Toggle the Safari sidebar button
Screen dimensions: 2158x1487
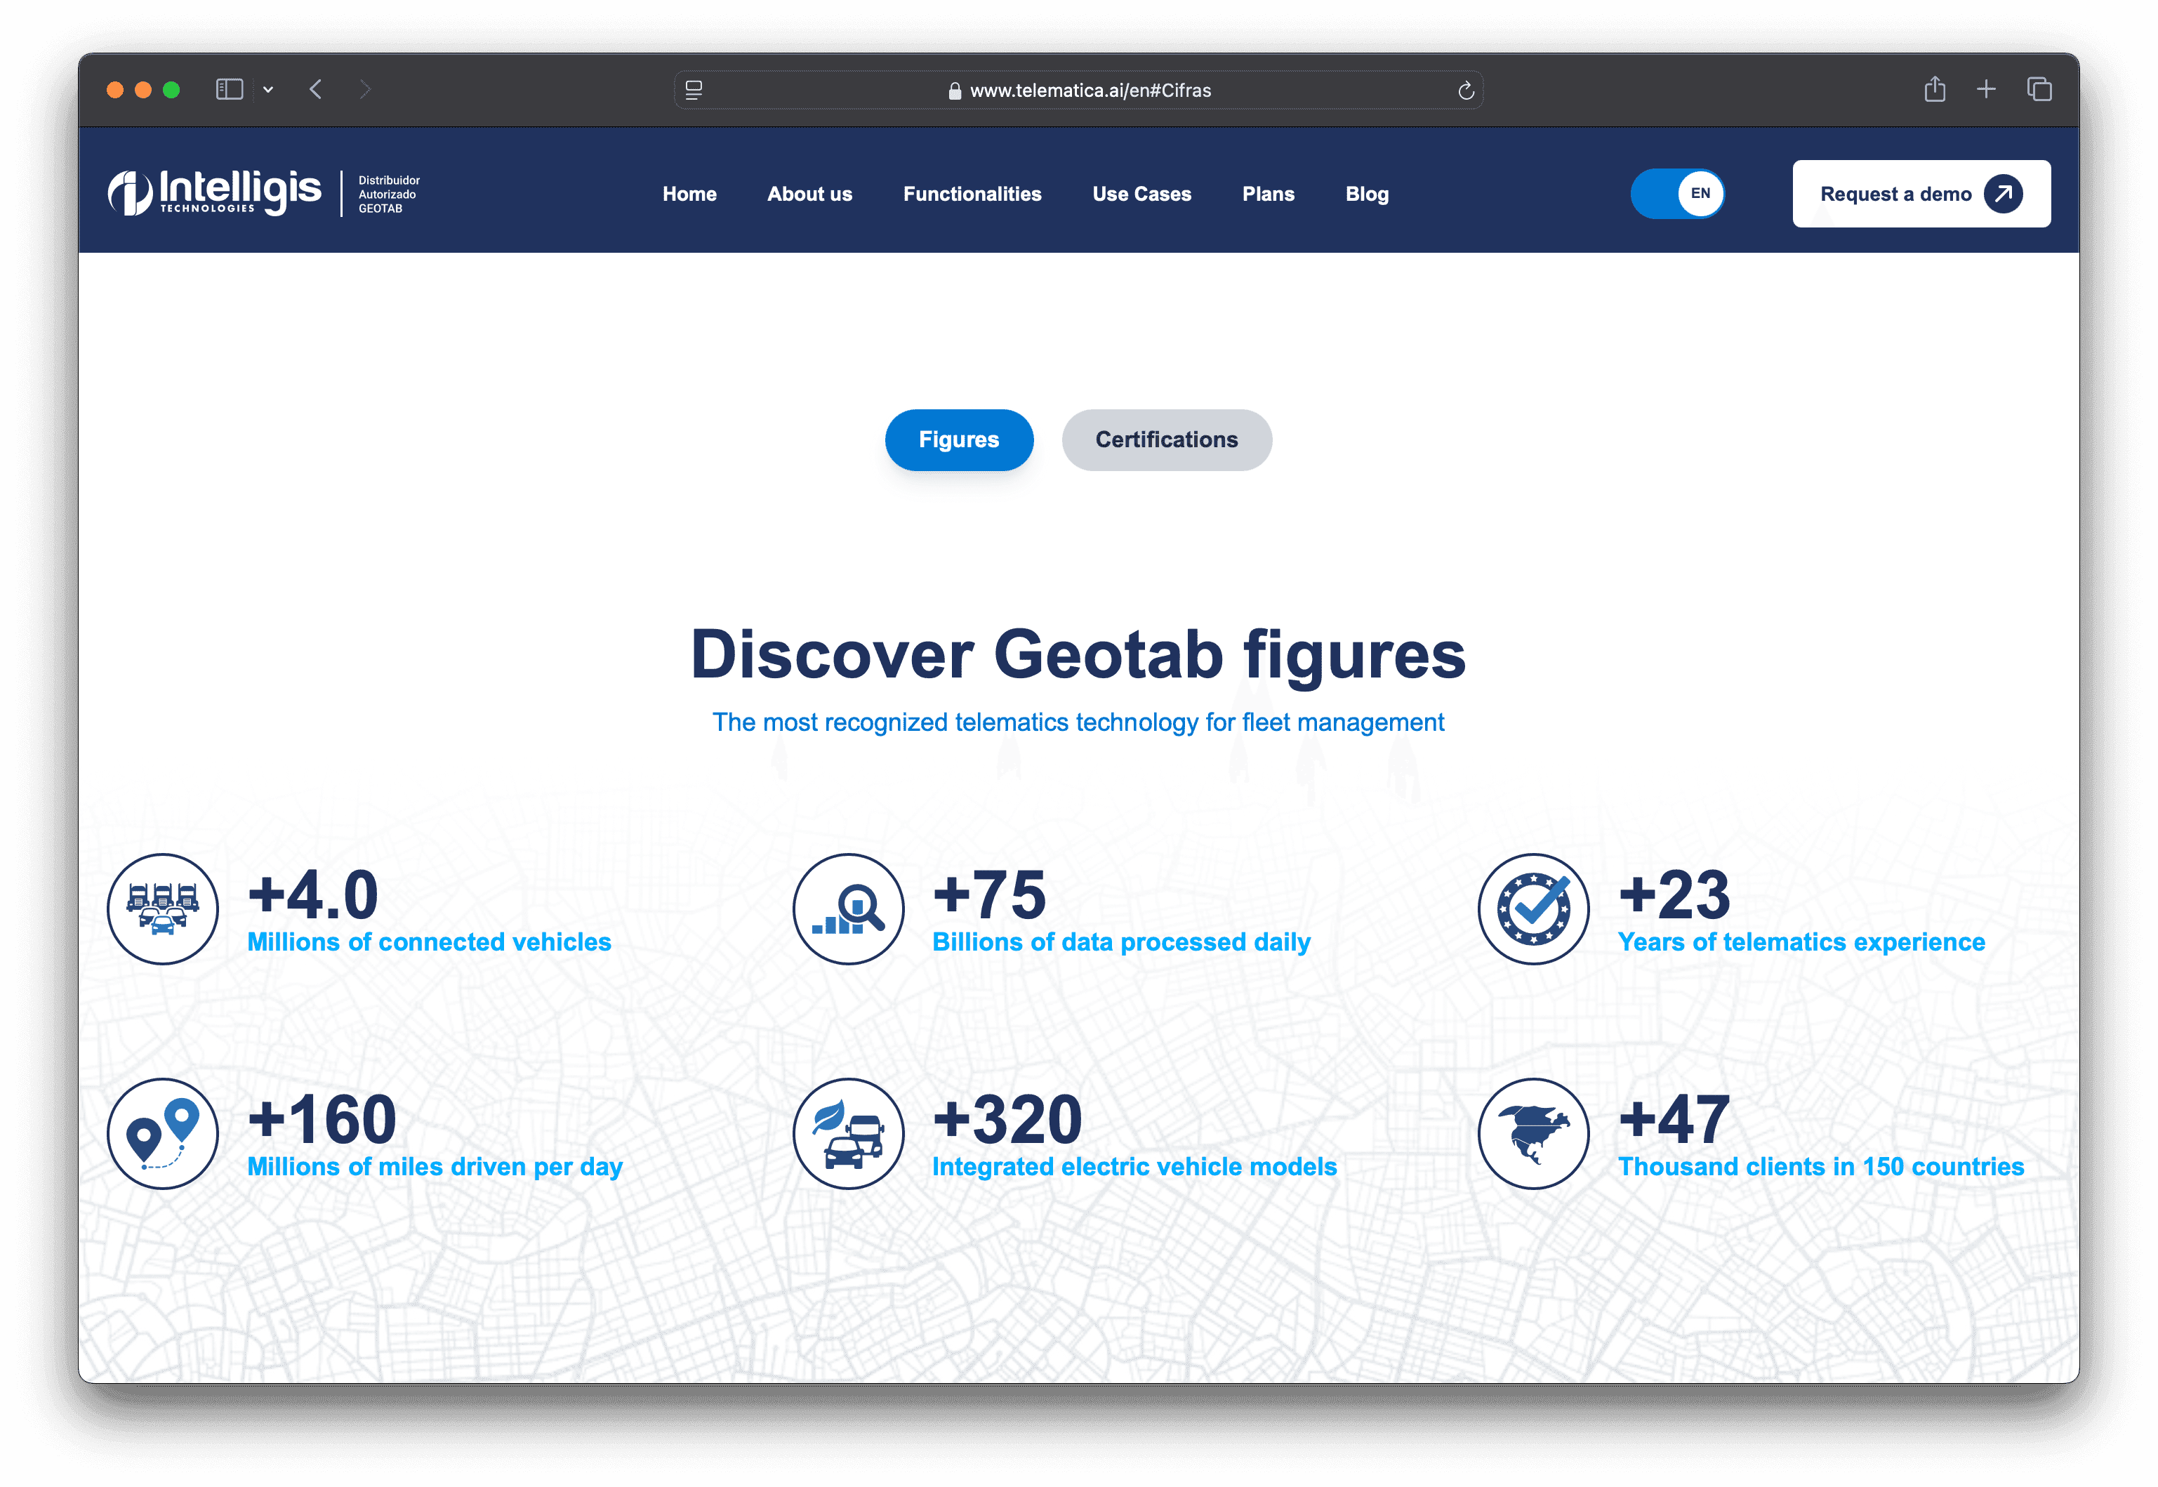click(229, 89)
